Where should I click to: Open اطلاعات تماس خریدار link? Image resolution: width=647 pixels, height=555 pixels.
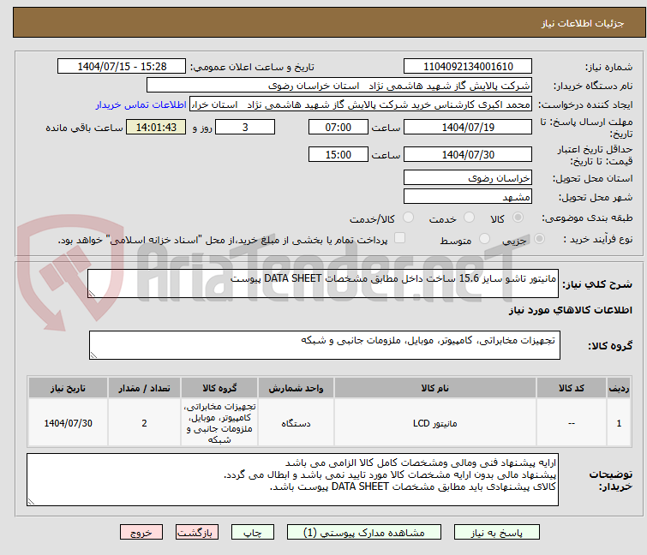click(141, 104)
